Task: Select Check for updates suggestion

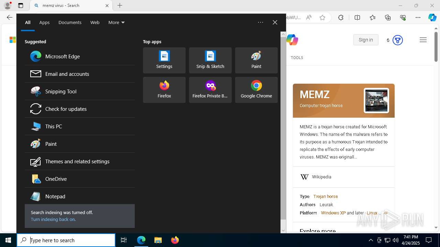Action: [x=80, y=109]
